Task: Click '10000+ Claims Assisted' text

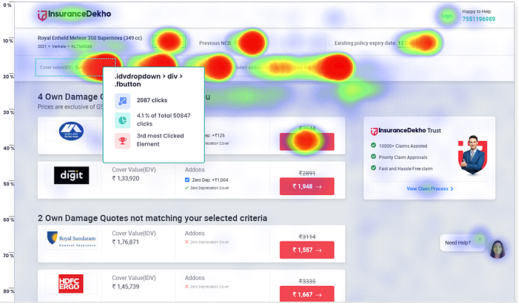Action: click(x=403, y=146)
